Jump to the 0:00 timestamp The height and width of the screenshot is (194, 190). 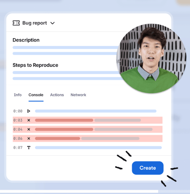click(x=18, y=111)
